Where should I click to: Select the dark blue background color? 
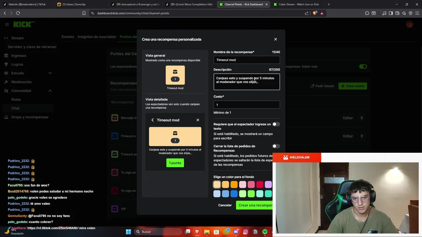coord(234,194)
